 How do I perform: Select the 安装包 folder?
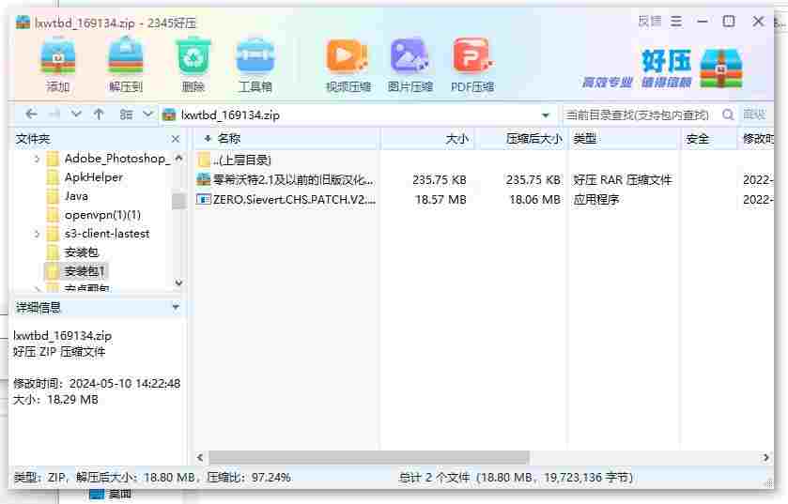pyautogui.click(x=81, y=252)
